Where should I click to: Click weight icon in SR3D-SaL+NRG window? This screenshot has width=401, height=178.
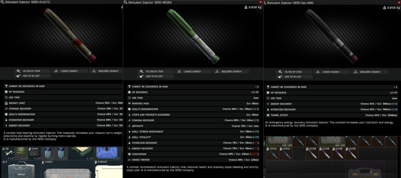click(x=384, y=7)
